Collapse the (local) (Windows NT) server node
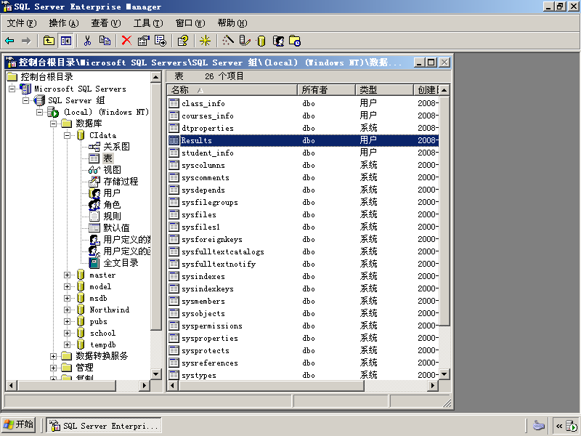This screenshot has width=581, height=436. tap(40, 112)
